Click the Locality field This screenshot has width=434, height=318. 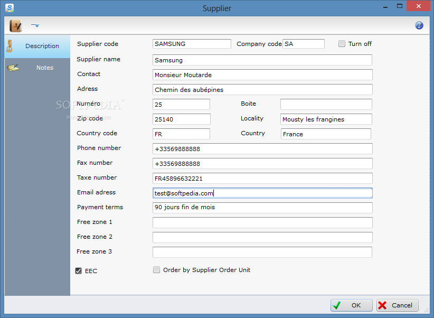coord(326,119)
